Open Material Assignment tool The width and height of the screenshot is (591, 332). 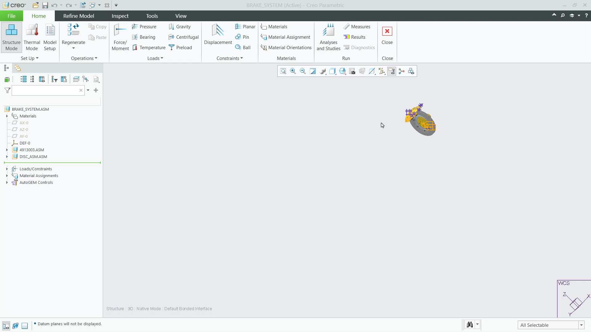point(285,37)
